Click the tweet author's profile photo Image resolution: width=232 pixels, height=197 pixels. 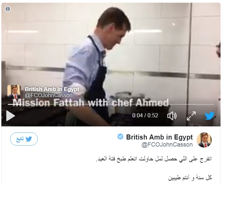point(204,140)
